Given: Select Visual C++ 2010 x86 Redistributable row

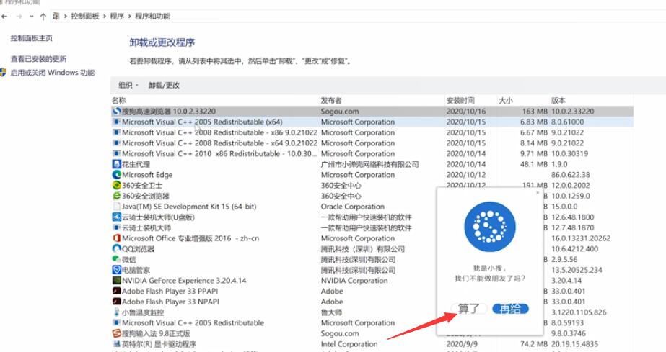Looking at the screenshot, I should pyautogui.click(x=372, y=154).
